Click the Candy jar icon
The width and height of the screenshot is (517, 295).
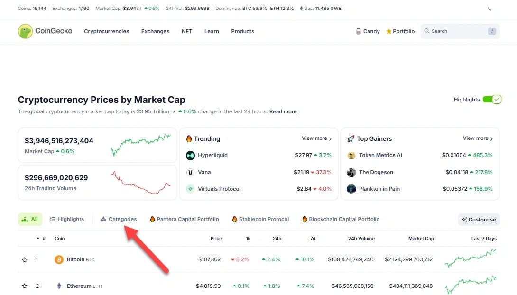(x=359, y=31)
